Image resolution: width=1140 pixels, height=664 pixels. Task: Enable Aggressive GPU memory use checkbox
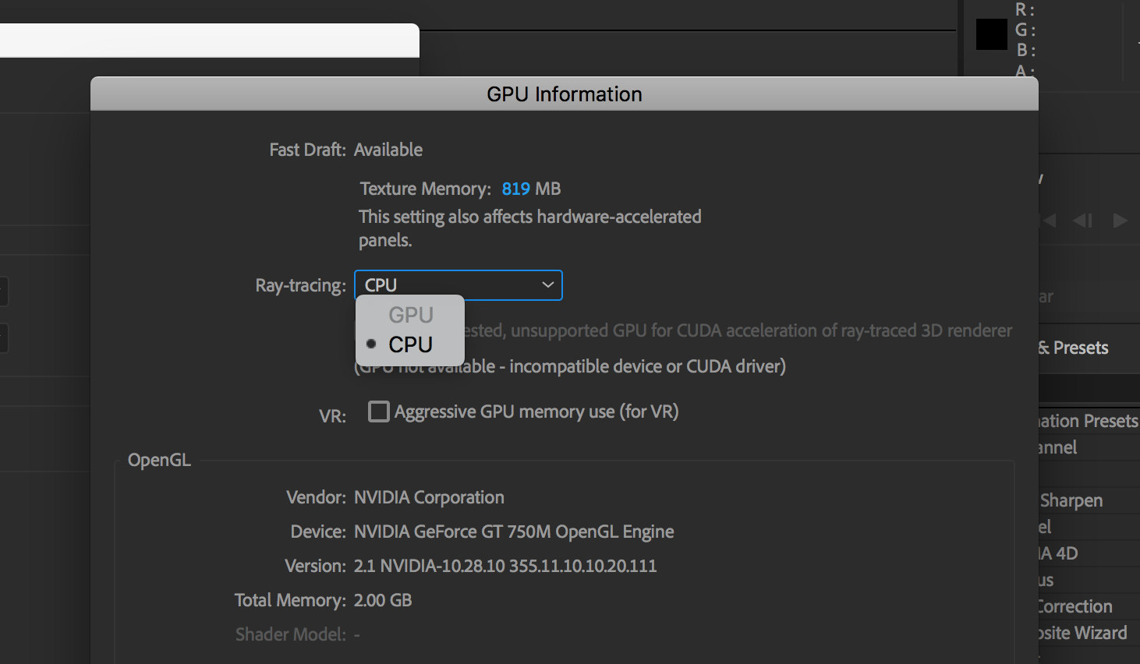point(379,411)
